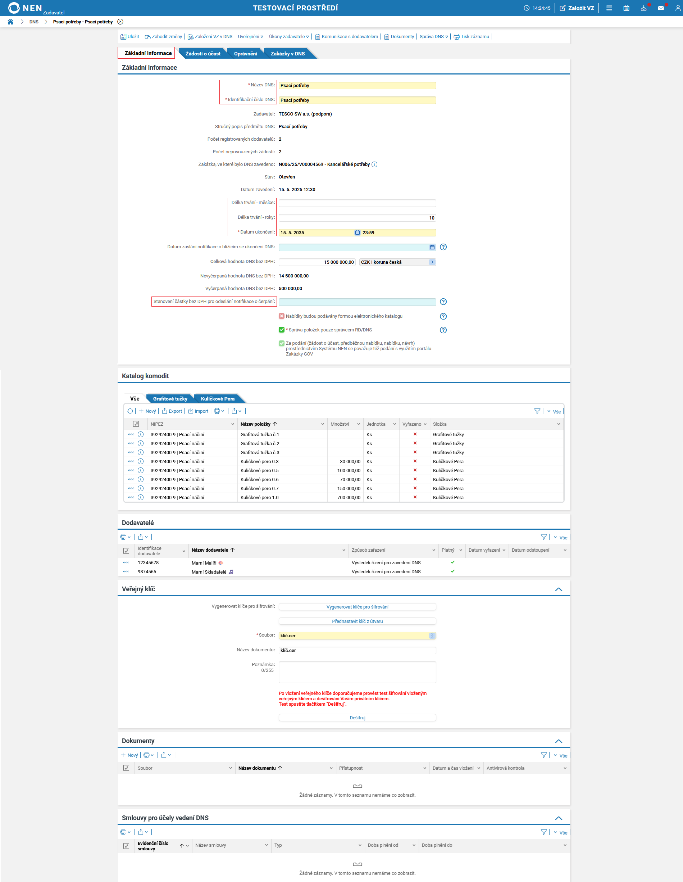683x882 pixels.
Task: Switch to the Oprávnění tab
Action: click(245, 54)
